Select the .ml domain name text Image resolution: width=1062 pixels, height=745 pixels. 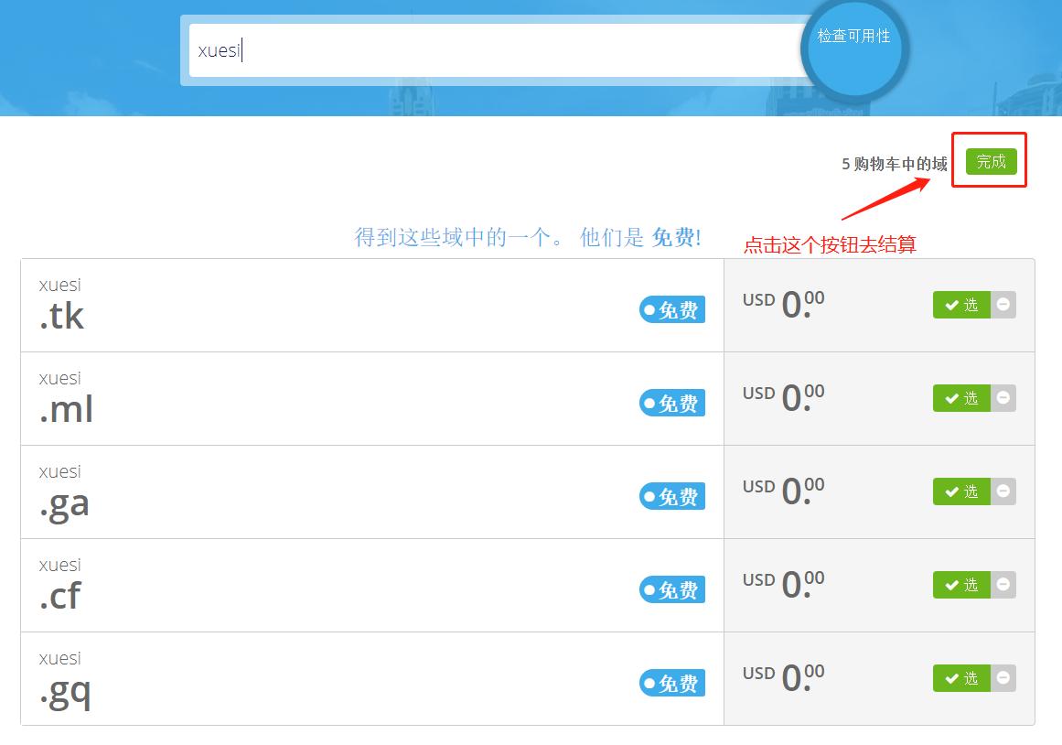tap(66, 409)
